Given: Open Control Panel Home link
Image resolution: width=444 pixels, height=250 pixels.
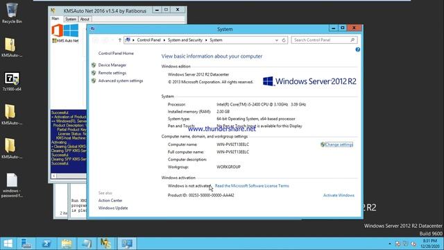Looking at the screenshot, I should click(x=116, y=53).
